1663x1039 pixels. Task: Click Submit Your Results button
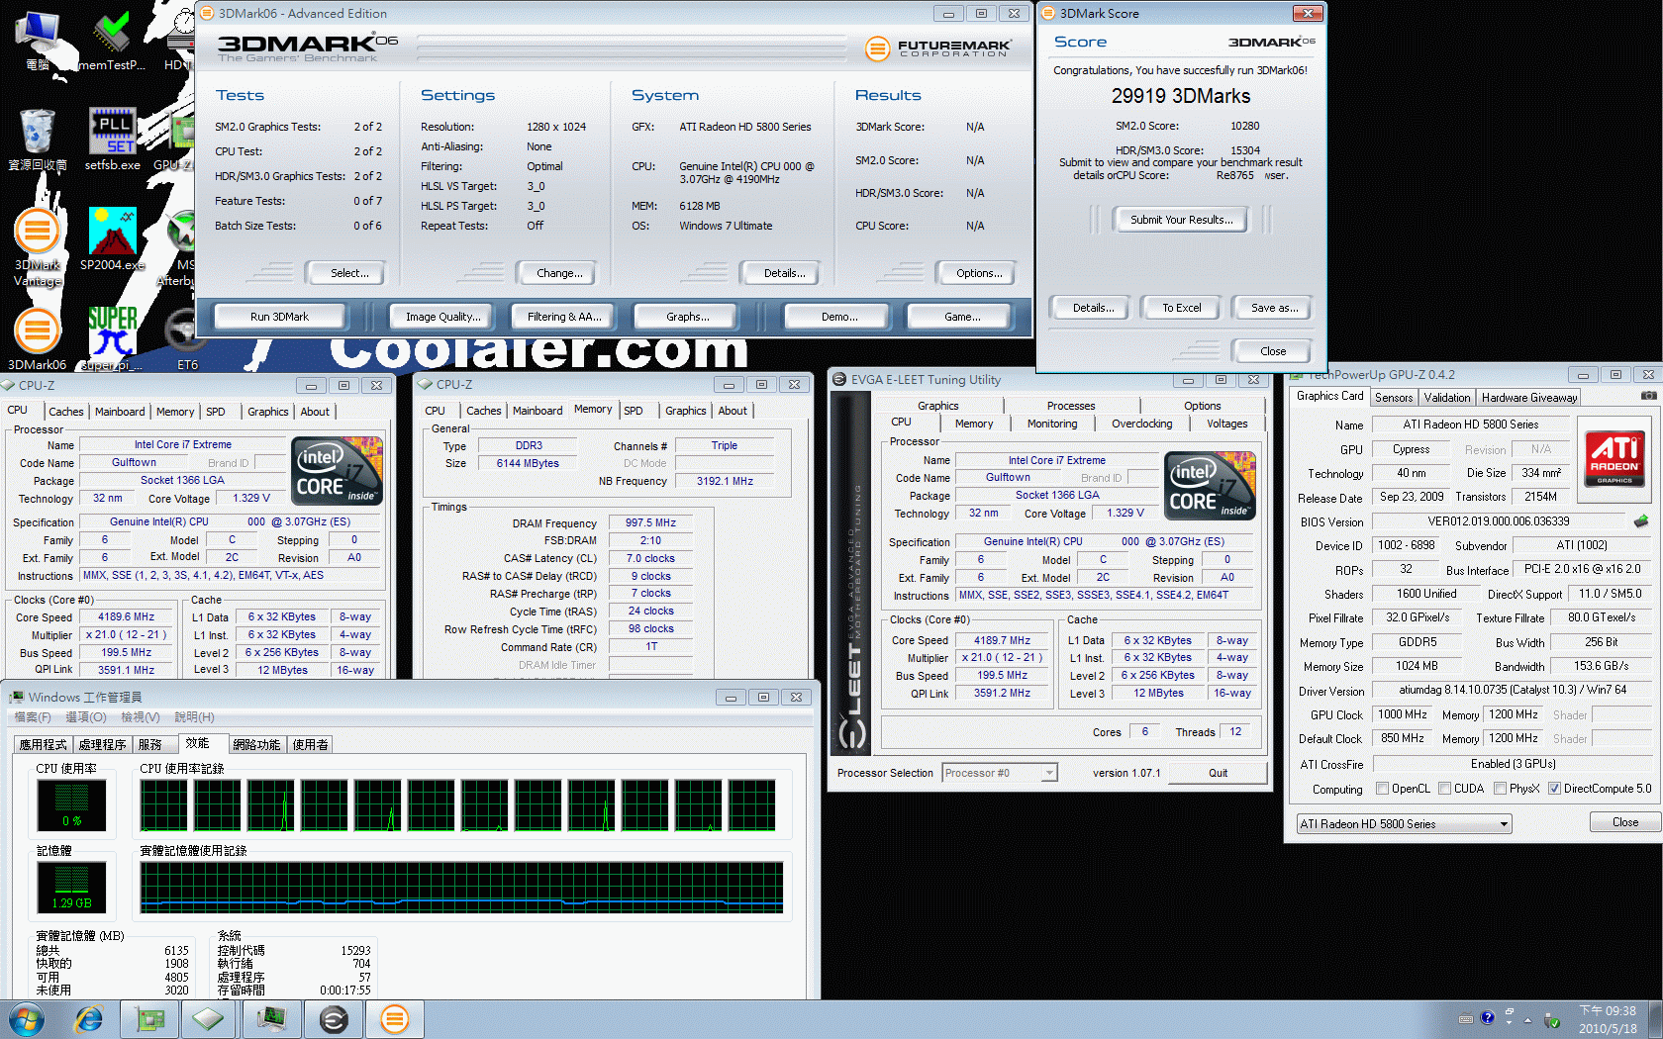click(1182, 220)
